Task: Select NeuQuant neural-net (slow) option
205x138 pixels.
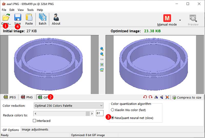Action: coord(112,118)
